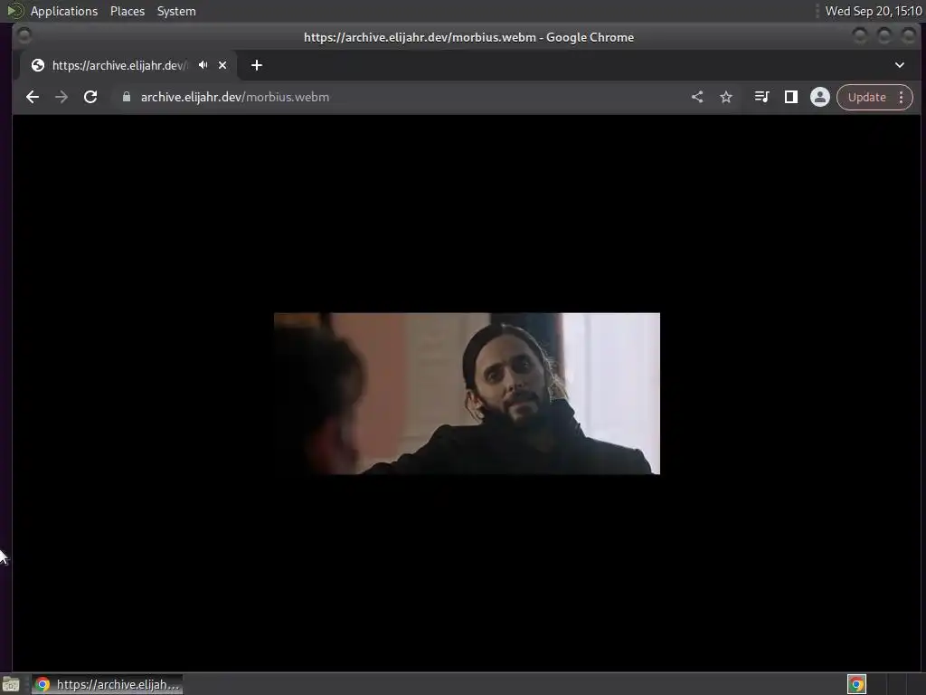The height and width of the screenshot is (695, 926).
Task: Open the Places menu
Action: 127,11
